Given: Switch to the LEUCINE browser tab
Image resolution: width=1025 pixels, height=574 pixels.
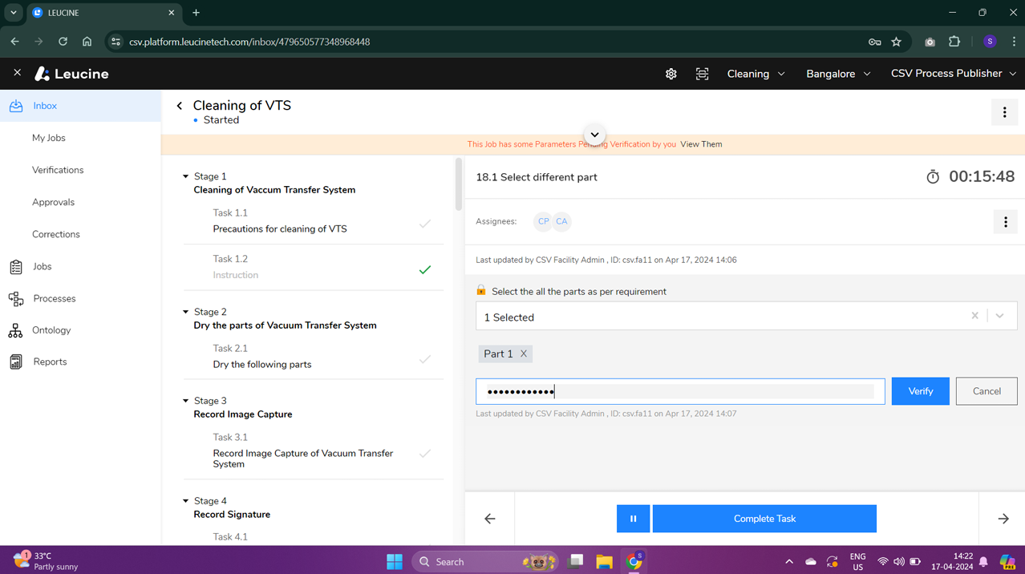Looking at the screenshot, I should pyautogui.click(x=104, y=13).
